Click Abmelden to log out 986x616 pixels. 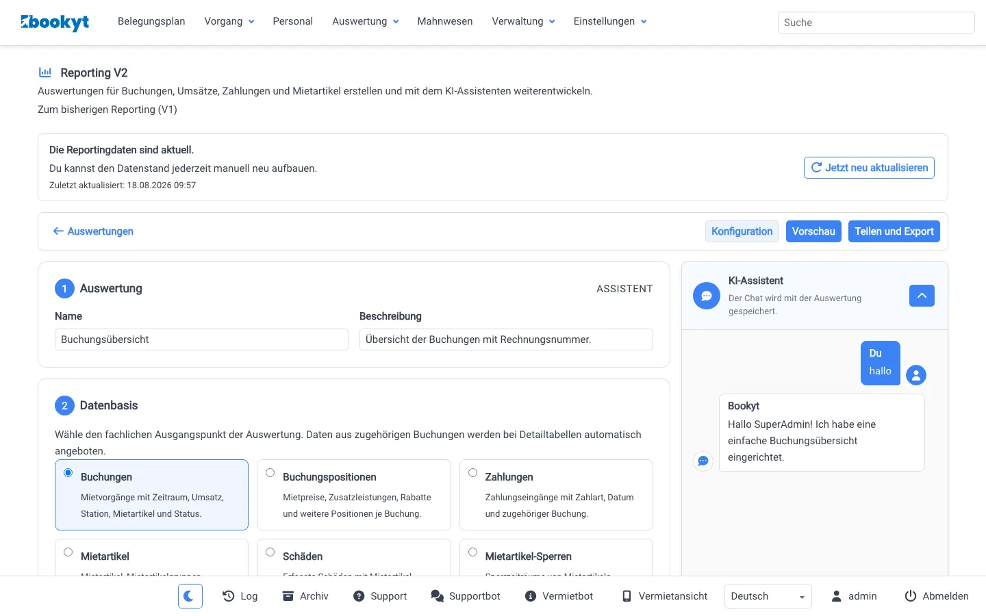(x=937, y=596)
